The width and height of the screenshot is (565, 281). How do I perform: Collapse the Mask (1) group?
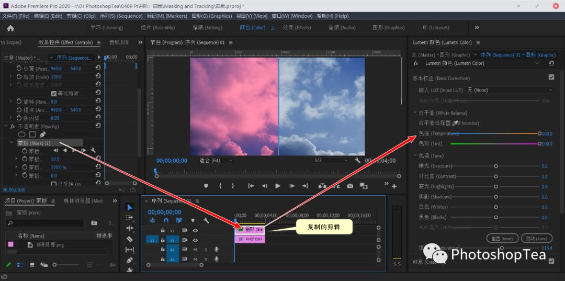pos(11,143)
